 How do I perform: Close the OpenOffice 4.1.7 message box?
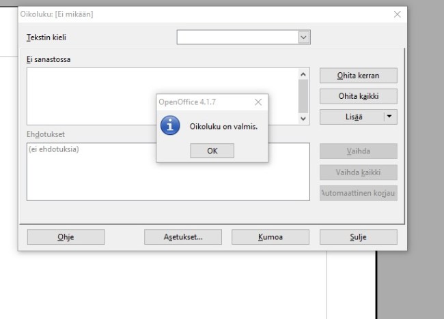258,102
